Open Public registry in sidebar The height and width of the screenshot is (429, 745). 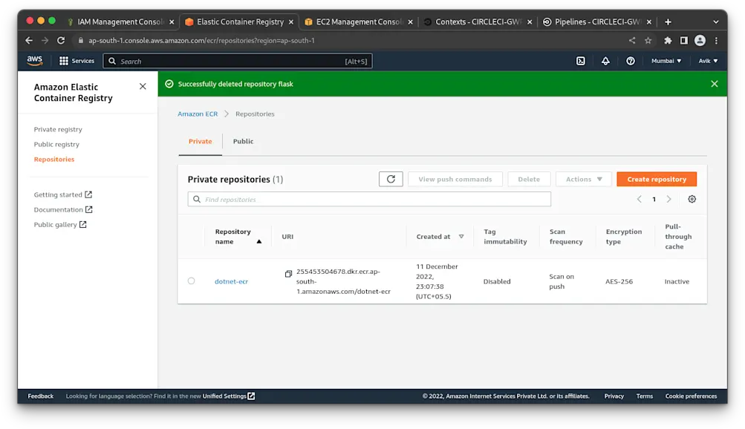tap(56, 144)
